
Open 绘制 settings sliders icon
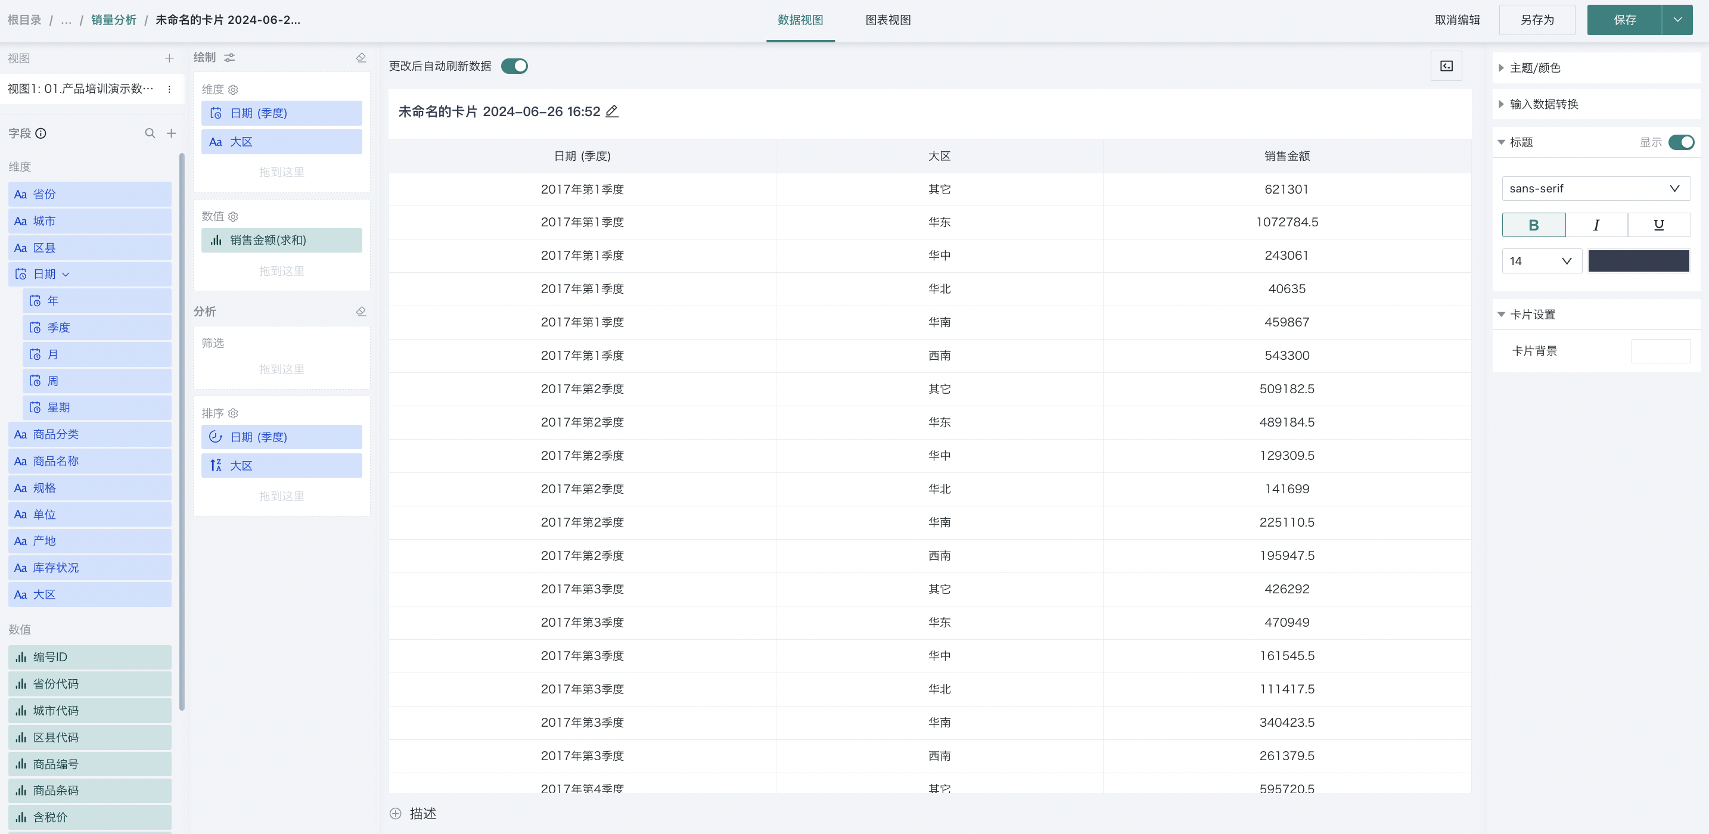coord(229,58)
